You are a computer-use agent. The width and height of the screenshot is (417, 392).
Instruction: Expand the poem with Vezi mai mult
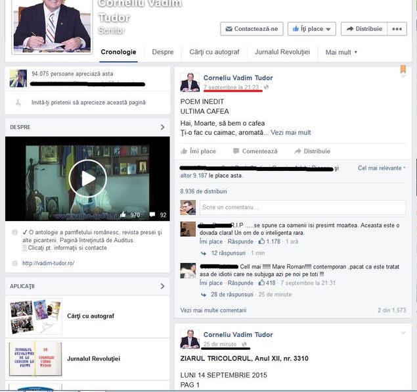click(x=291, y=132)
